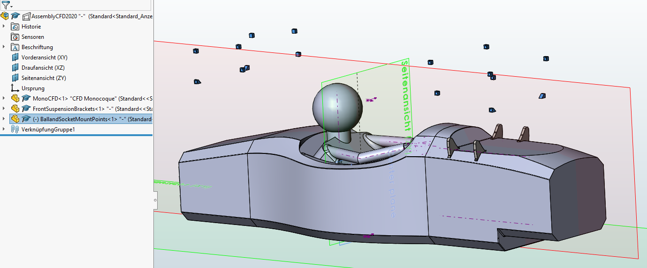Click the funnel filter icon

(5, 5)
